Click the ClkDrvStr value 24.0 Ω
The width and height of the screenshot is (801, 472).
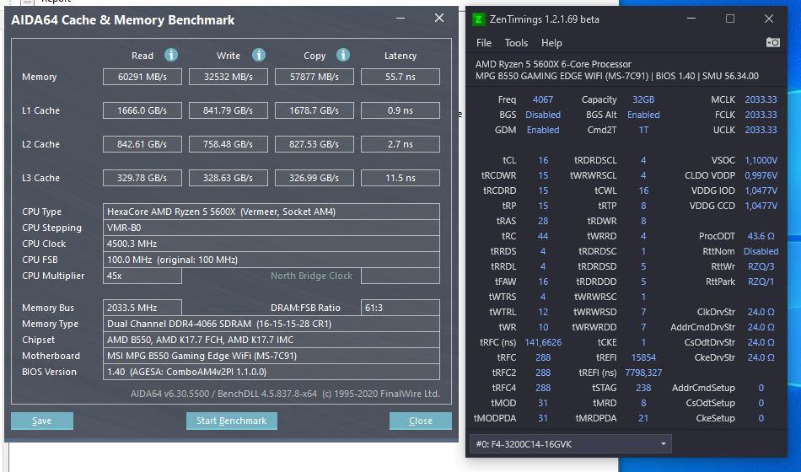pos(761,312)
